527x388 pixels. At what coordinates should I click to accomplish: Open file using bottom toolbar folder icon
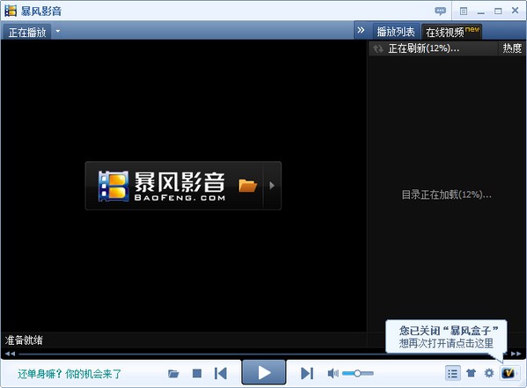tap(173, 374)
